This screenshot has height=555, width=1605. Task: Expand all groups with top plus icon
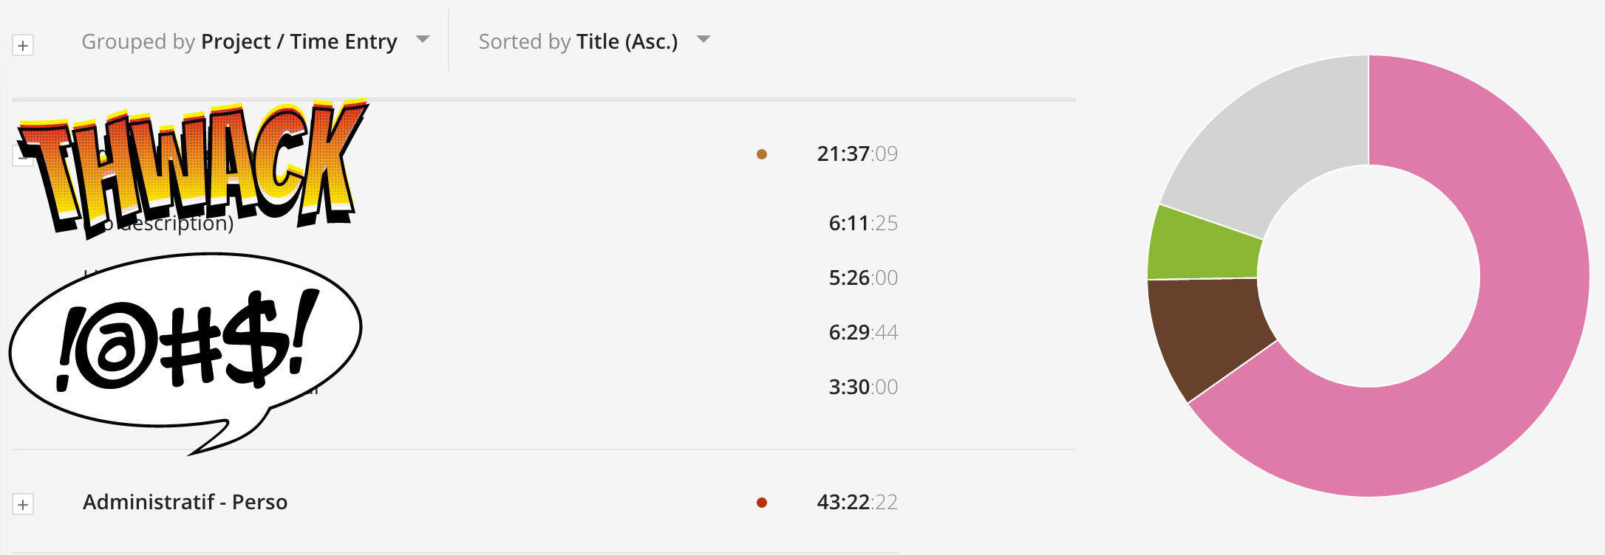(x=23, y=46)
